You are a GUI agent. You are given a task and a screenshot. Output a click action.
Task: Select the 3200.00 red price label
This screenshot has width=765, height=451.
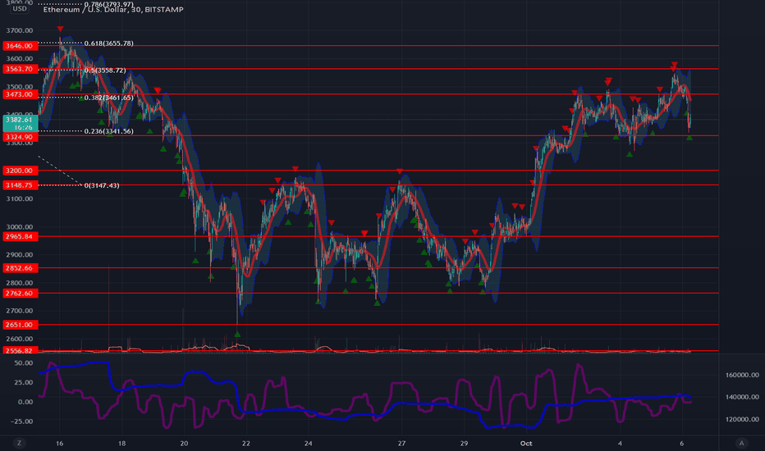(x=21, y=171)
